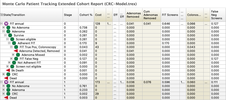Select the Cohort % column header
Viewport: 226px width, 100px height.
point(86,15)
